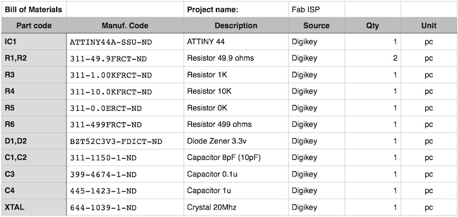Image resolution: width=458 pixels, height=217 pixels.
Task: Click the Capacitor 8pF (10pF) cell
Action: coord(236,158)
